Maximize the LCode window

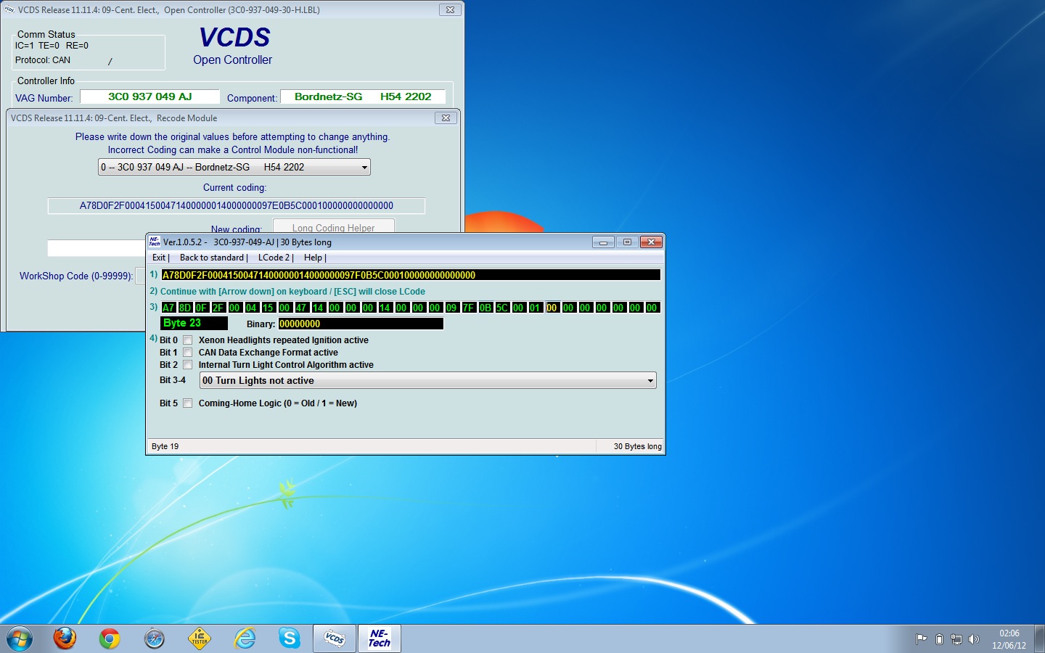tap(627, 242)
